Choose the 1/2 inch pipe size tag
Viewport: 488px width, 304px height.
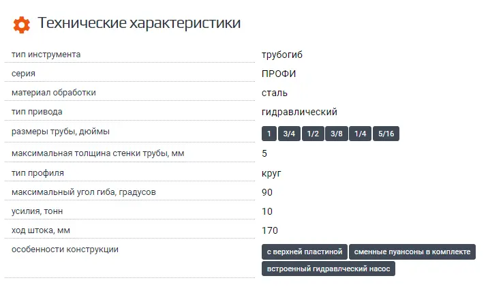(x=313, y=134)
